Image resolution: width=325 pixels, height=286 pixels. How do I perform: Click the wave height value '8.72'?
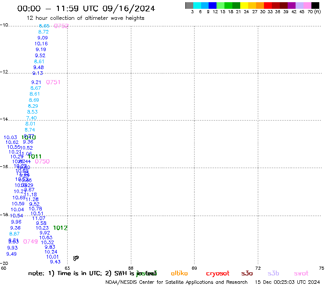[x=43, y=32]
